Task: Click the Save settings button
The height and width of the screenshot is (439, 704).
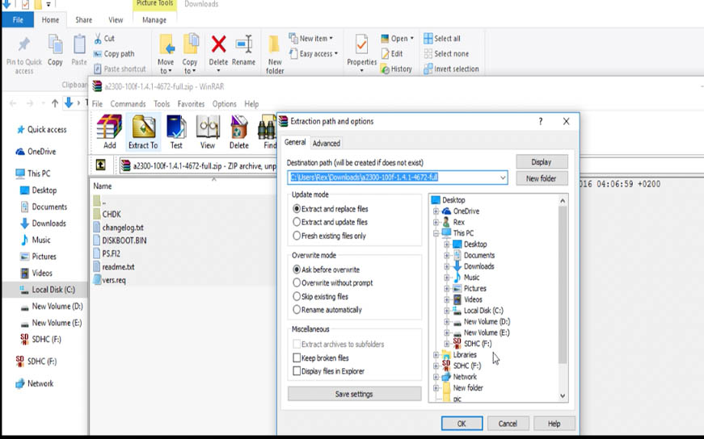Action: [x=354, y=394]
